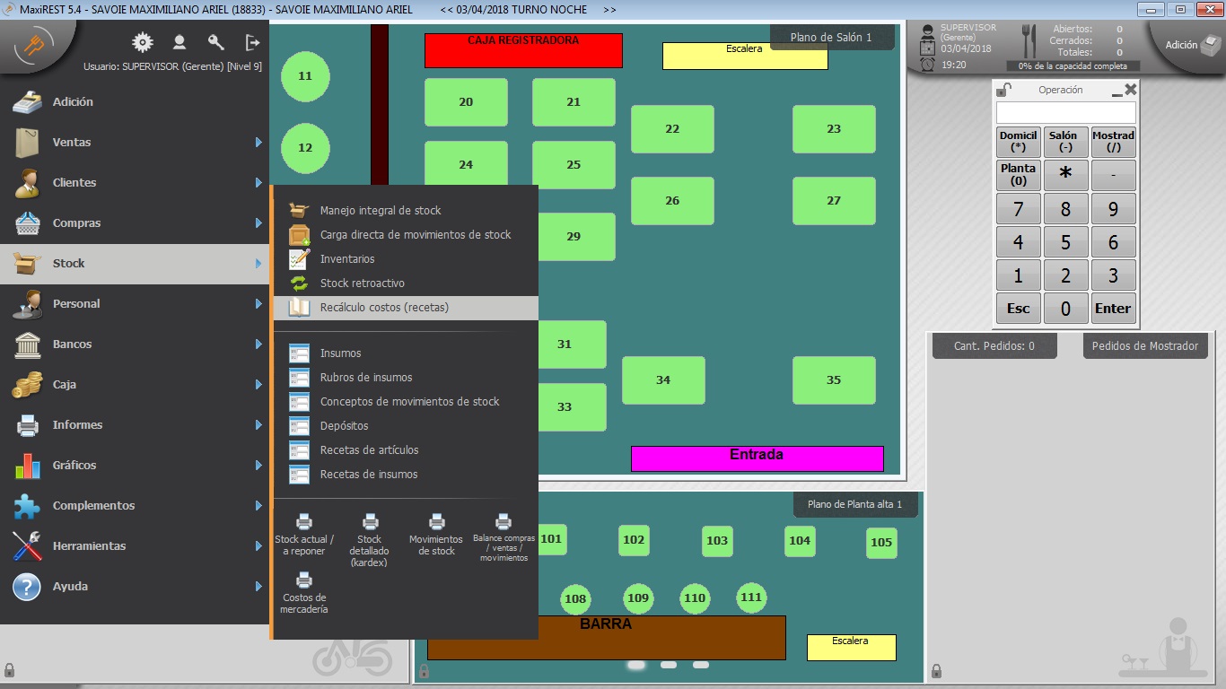Open the wrench tools icon in header

(x=215, y=42)
